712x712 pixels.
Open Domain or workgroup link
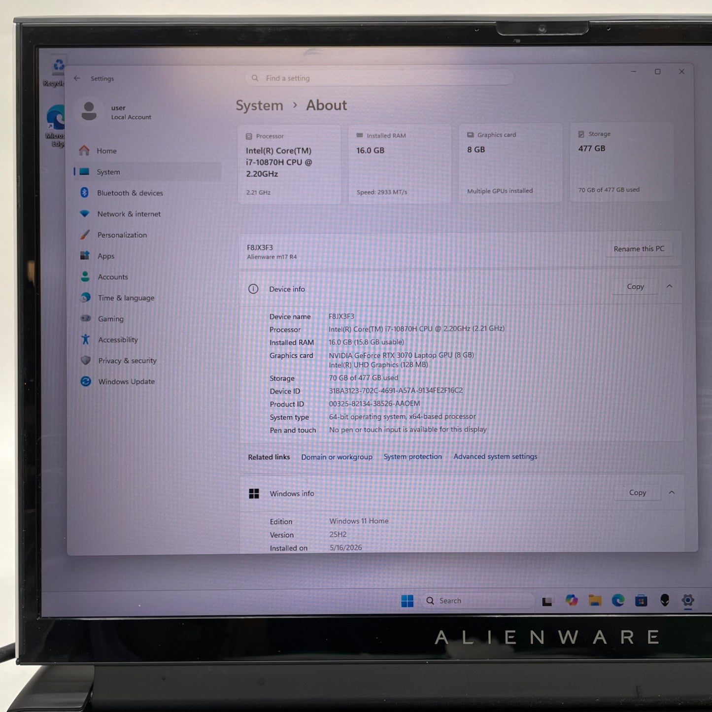[x=337, y=457]
